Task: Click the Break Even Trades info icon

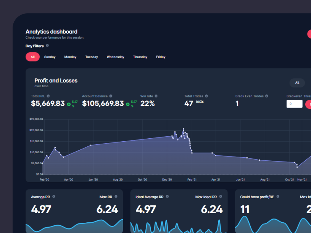Action: point(266,96)
